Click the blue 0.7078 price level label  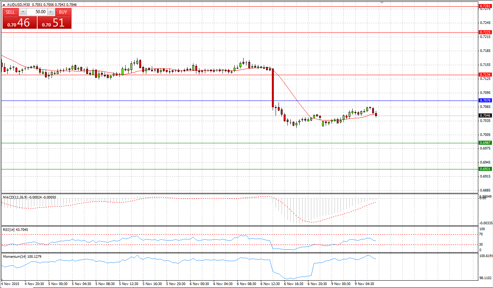[x=485, y=101]
